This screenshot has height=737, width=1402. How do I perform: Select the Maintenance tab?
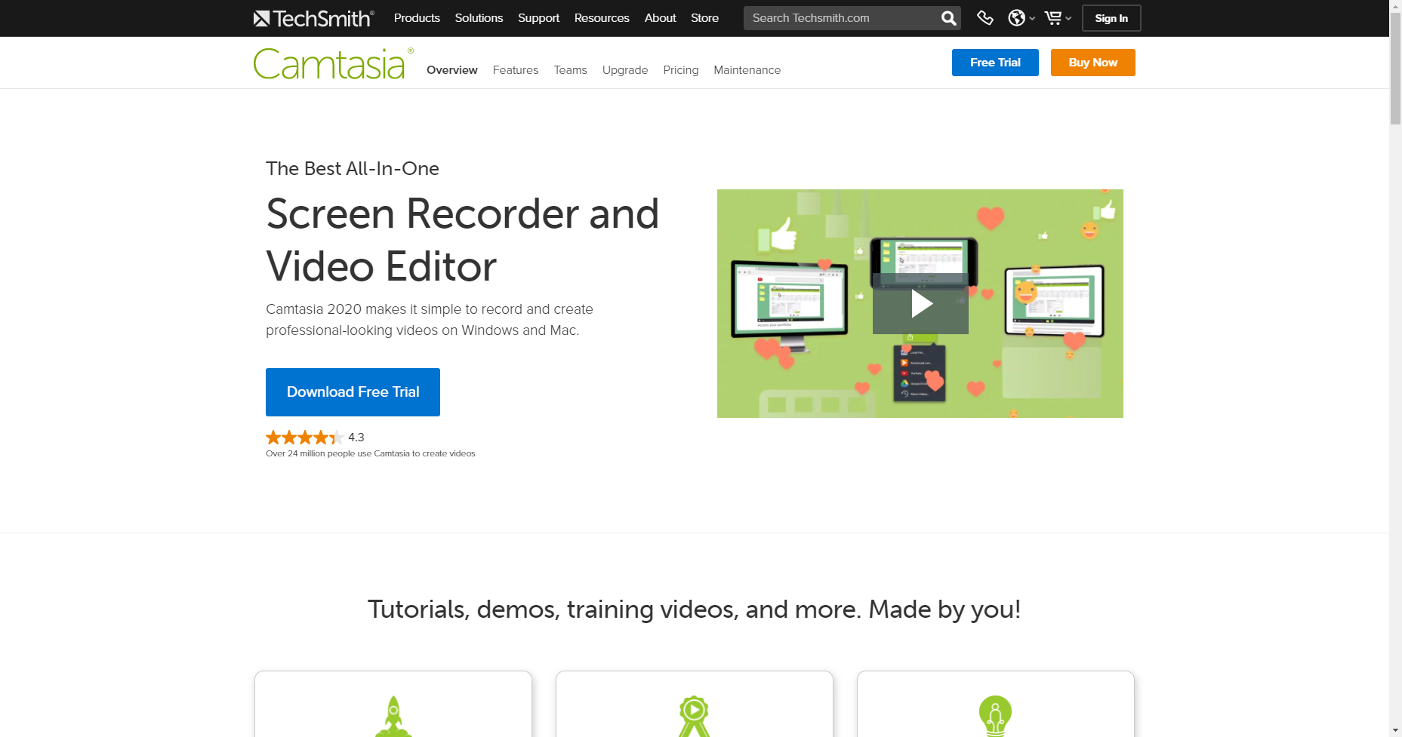tap(747, 70)
